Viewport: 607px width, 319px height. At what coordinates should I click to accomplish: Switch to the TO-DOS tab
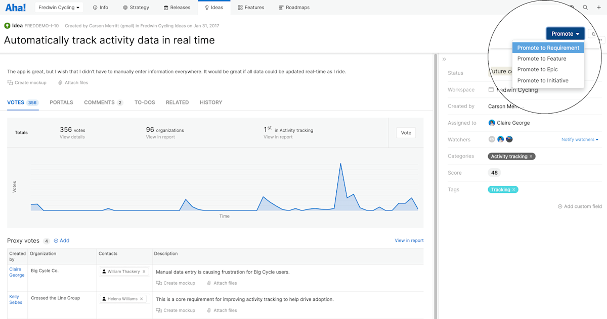[x=145, y=102]
